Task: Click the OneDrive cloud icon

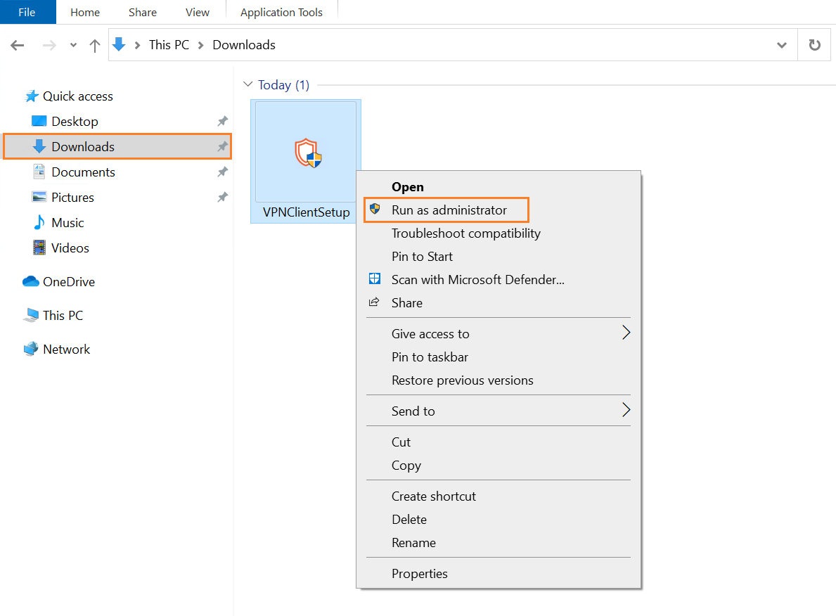Action: [x=31, y=281]
